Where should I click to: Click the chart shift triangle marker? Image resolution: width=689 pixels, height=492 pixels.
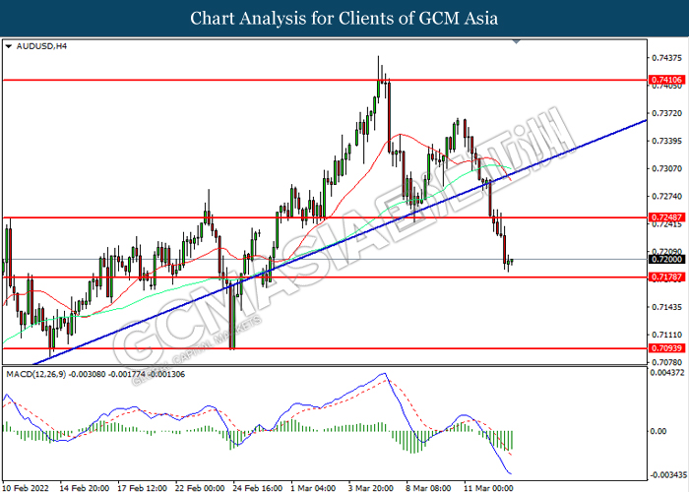517,41
